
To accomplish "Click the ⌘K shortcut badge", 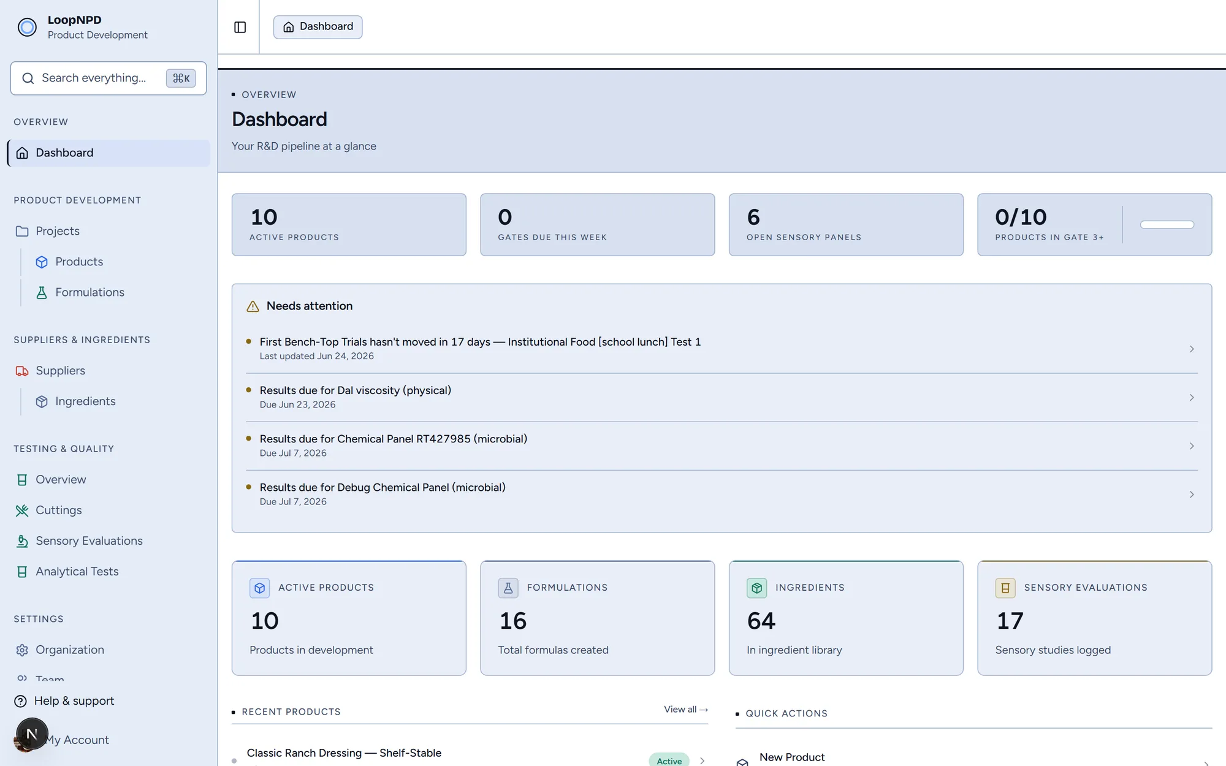I will coord(181,78).
